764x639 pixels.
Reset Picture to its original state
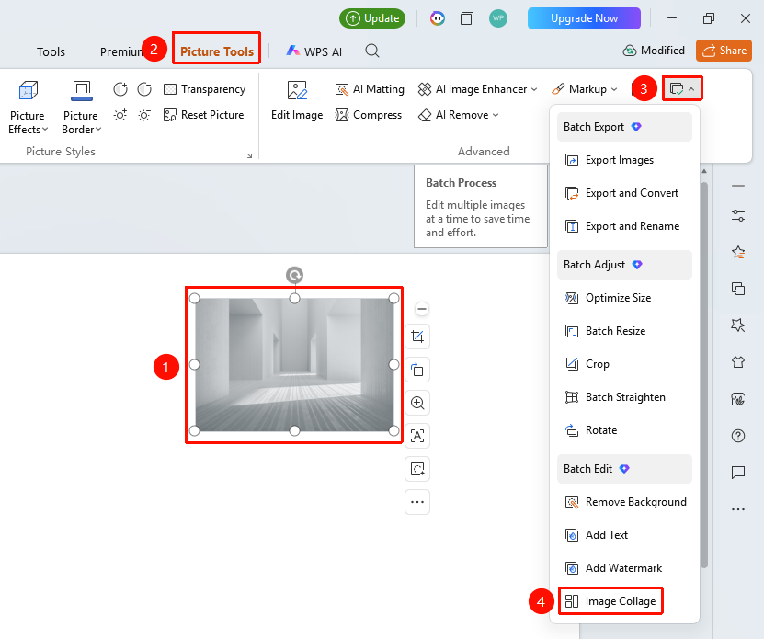pyautogui.click(x=204, y=115)
